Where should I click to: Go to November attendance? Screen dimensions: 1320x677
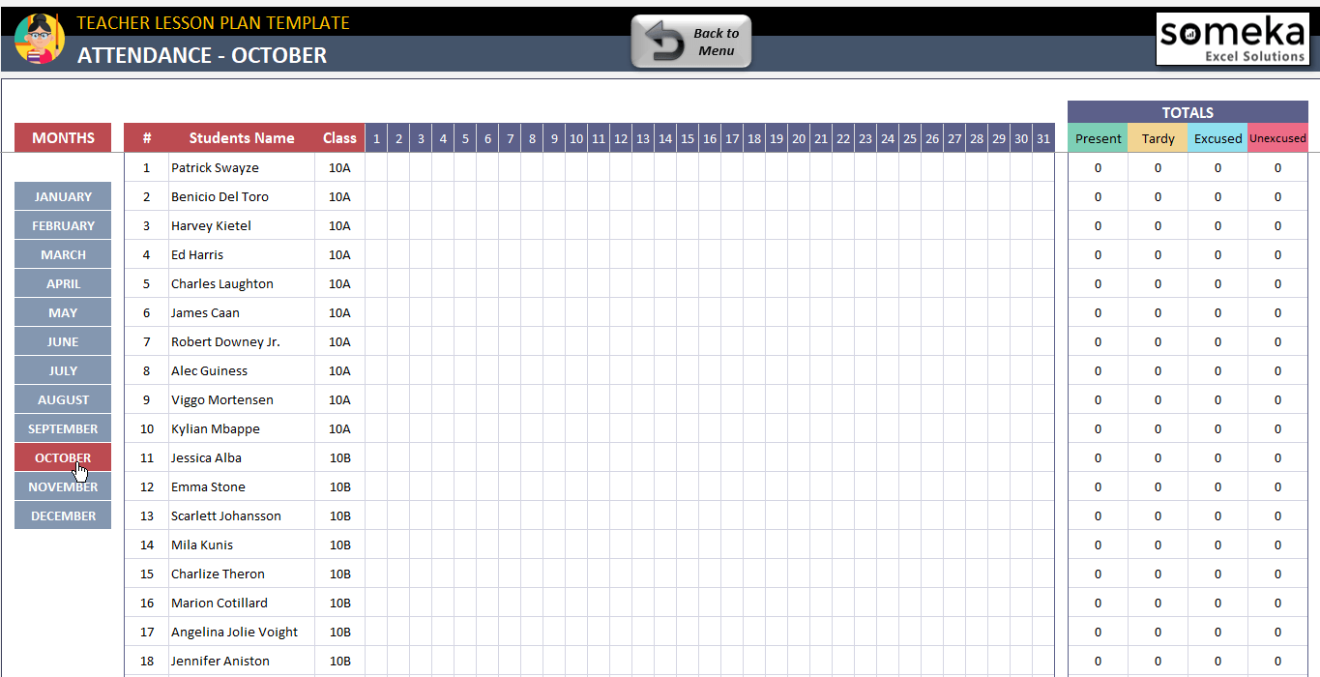(x=63, y=487)
